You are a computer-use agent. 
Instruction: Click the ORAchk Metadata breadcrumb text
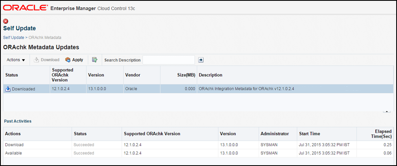[x=45, y=37]
